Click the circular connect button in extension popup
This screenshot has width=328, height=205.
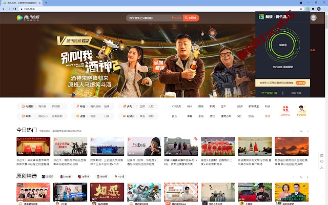pyautogui.click(x=282, y=45)
